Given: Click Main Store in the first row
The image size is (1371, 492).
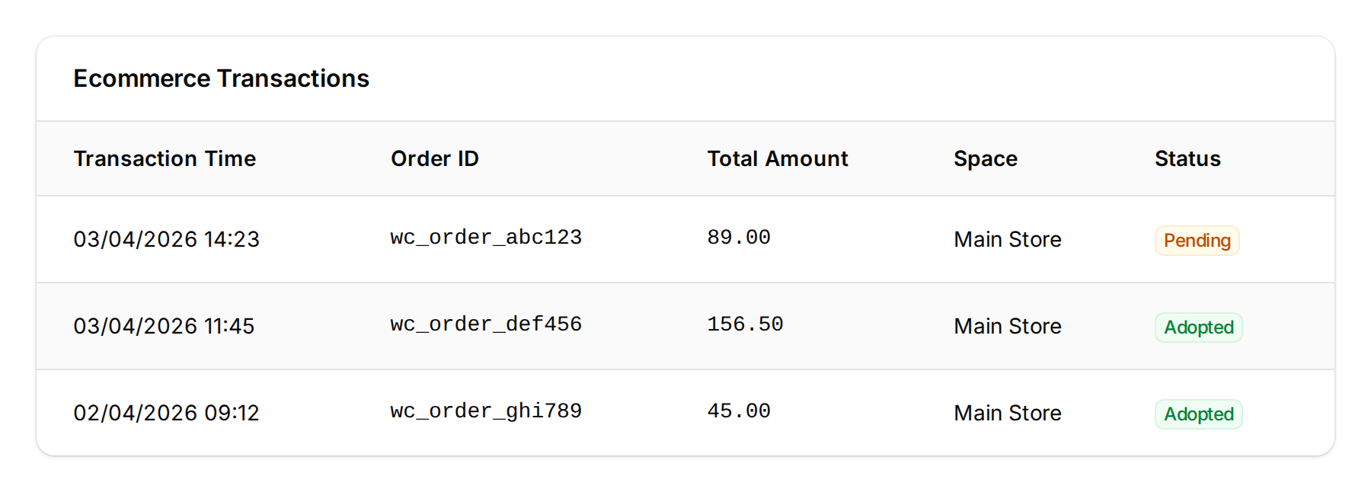Looking at the screenshot, I should tap(1007, 239).
